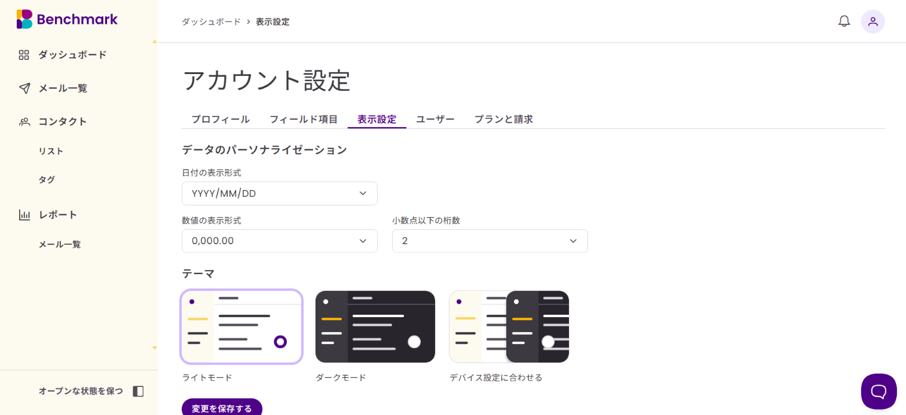Click ダッシュボード breadcrumb link
Image resolution: width=906 pixels, height=415 pixels.
pyautogui.click(x=211, y=21)
